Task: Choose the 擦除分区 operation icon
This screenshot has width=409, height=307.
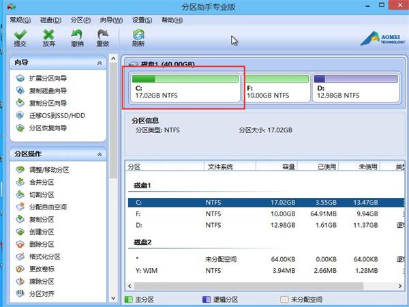Action: [x=20, y=281]
